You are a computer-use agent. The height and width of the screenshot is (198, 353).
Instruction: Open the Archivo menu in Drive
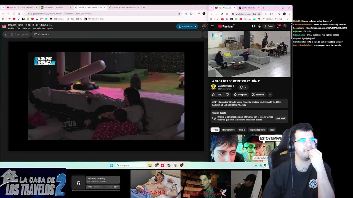tap(12, 29)
